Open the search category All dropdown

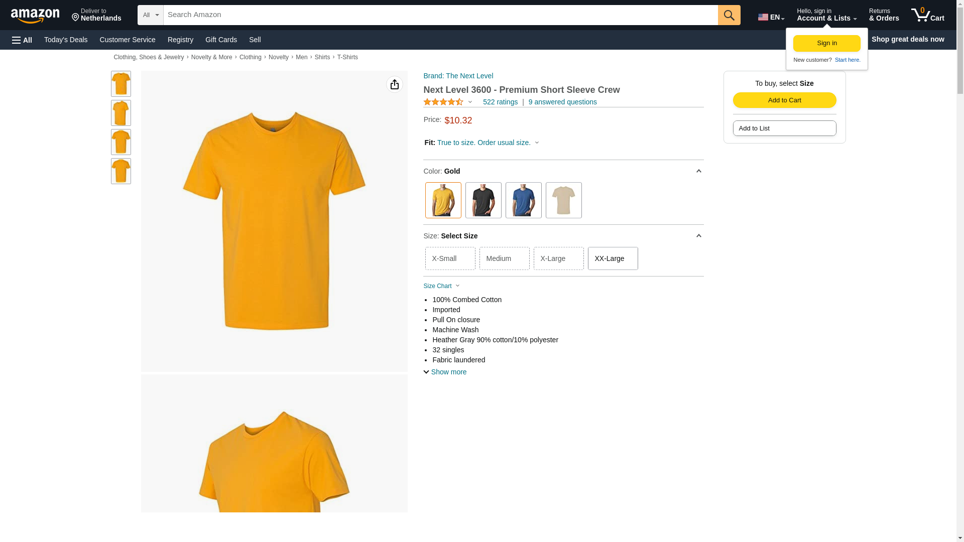pos(151,15)
